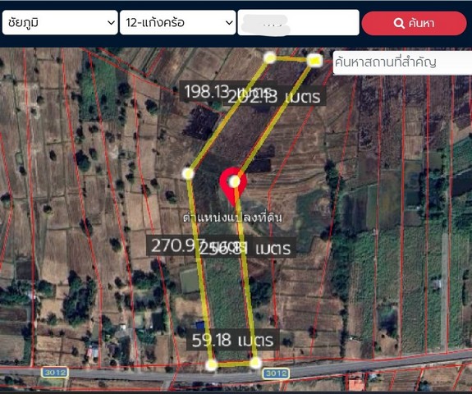This screenshot has height=394, width=472.
Task: Click the red ค้นหา search button
Action: tap(414, 23)
